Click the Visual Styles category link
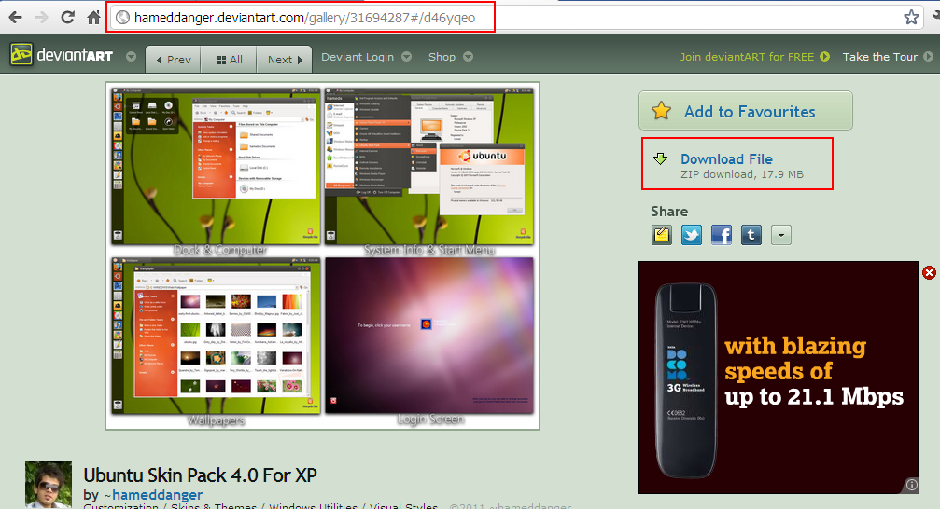The height and width of the screenshot is (509, 940). click(403, 506)
